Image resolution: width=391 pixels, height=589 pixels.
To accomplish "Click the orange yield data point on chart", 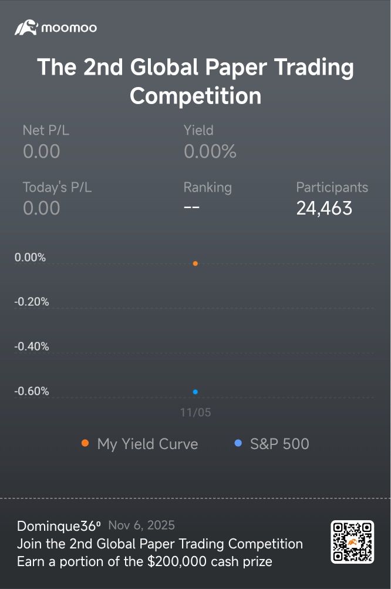I will (x=195, y=263).
